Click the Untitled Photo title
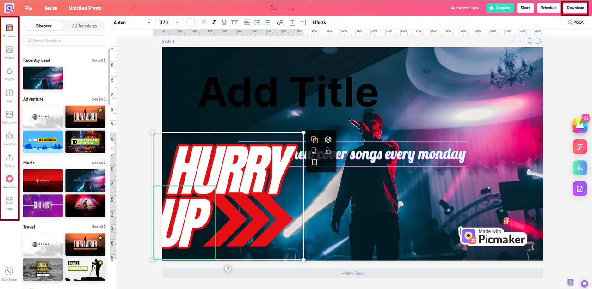 [85, 8]
